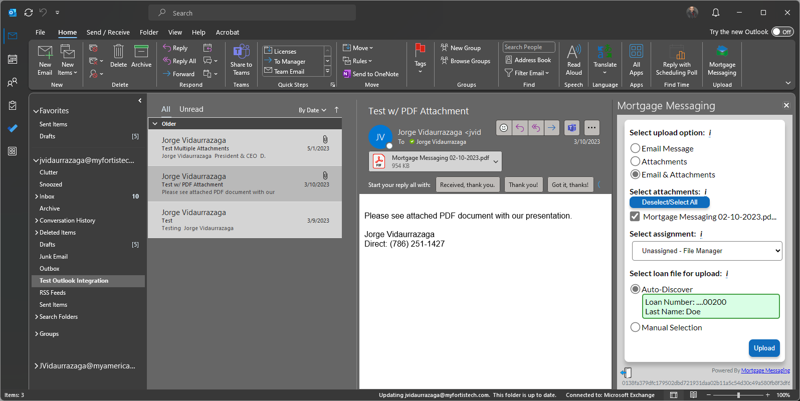
Task: Toggle Try the new Outlook switch
Action: 782,32
